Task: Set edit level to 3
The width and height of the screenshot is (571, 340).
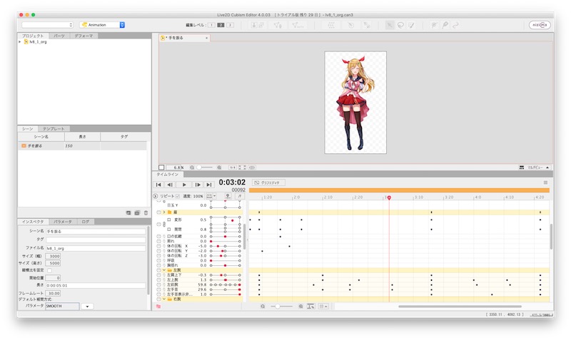Action: point(230,25)
